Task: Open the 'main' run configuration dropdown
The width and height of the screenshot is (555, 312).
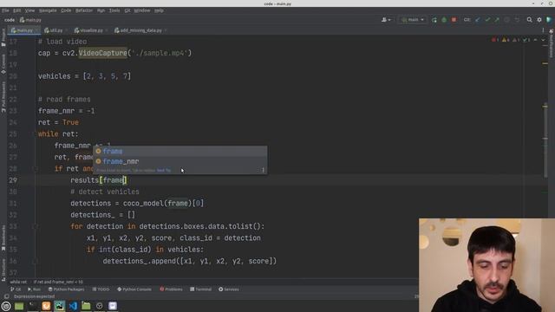Action: coord(413,20)
